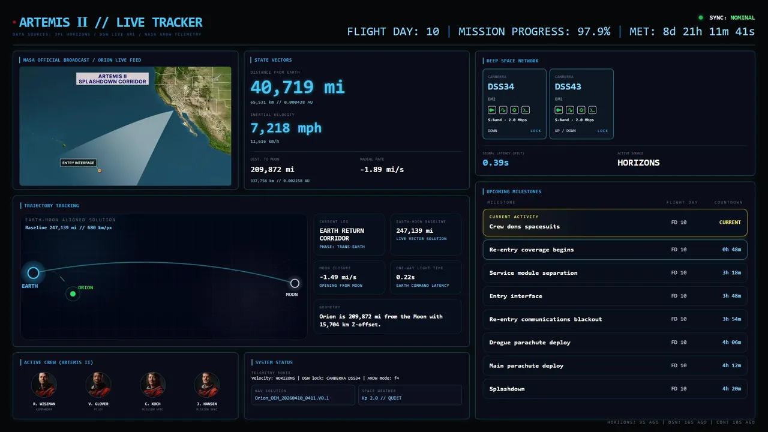Image resolution: width=768 pixels, height=432 pixels.
Task: Click the FLIGHT DAY: 10 header readout
Action: tap(393, 31)
